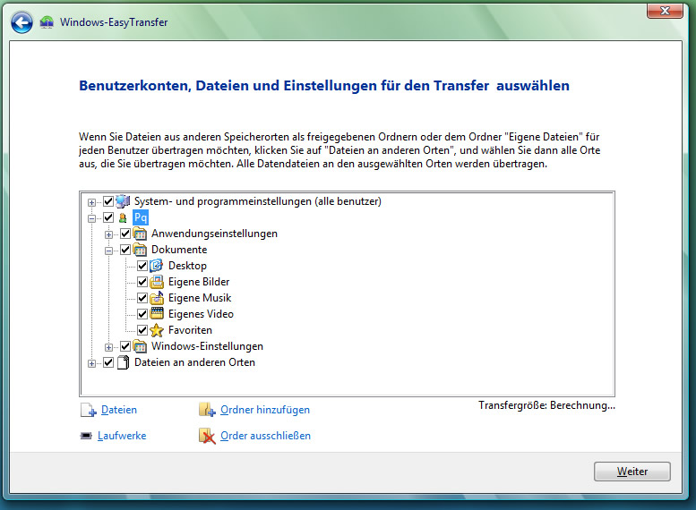Uncheck the Desktop checkbox

point(142,266)
